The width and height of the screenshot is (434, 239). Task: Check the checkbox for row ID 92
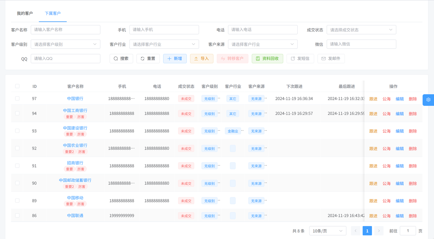pos(17,148)
